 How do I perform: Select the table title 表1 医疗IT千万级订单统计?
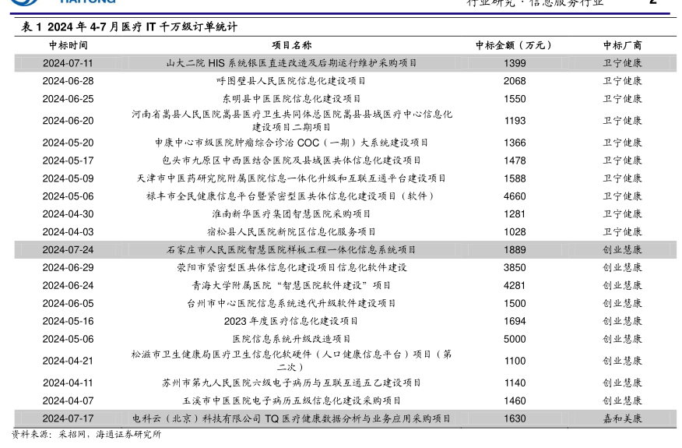[x=128, y=26]
